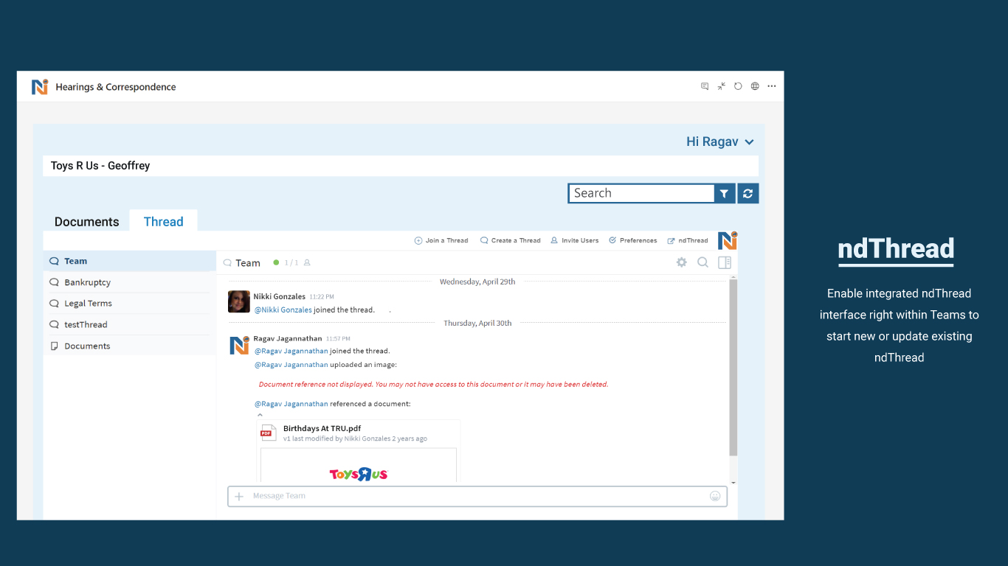This screenshot has width=1008, height=566.
Task: Open the Legal Terms thread
Action: pyautogui.click(x=130, y=304)
